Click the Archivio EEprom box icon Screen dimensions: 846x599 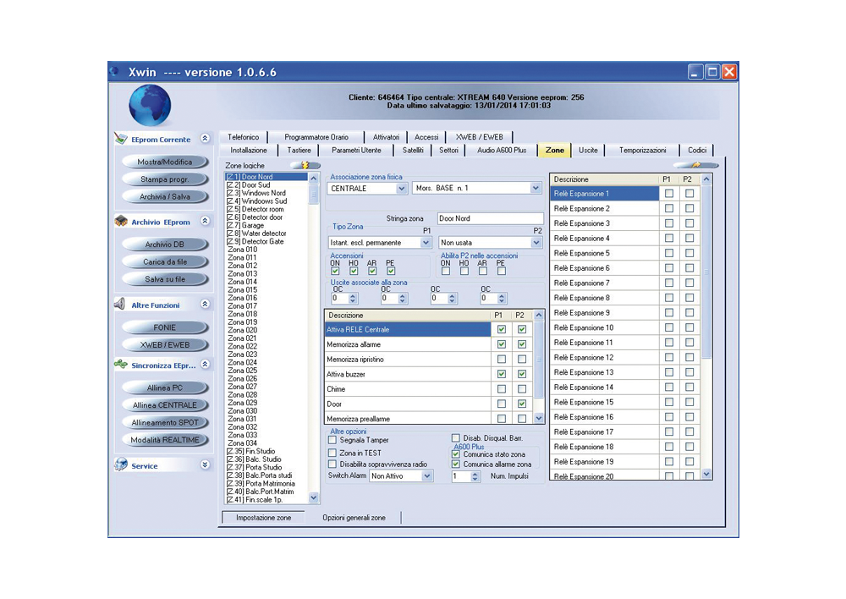[x=120, y=222]
